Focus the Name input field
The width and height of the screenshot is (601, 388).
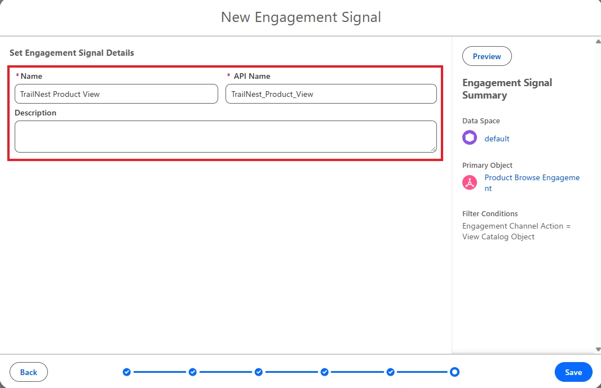click(x=117, y=94)
